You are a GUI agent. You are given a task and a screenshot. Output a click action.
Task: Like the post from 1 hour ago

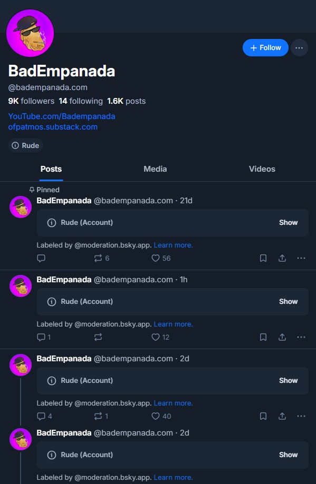click(x=156, y=337)
